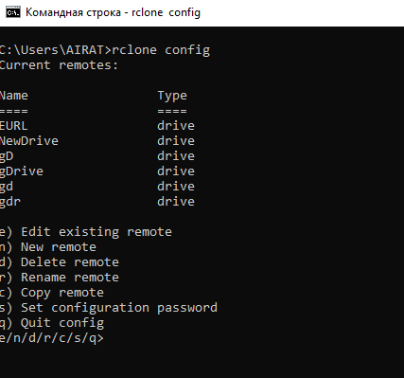Click the 'Set configuration password' option line
Image resolution: width=404 pixels, height=378 pixels.
(109, 308)
